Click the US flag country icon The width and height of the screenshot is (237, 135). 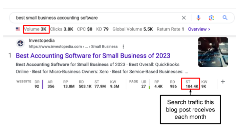point(18,29)
